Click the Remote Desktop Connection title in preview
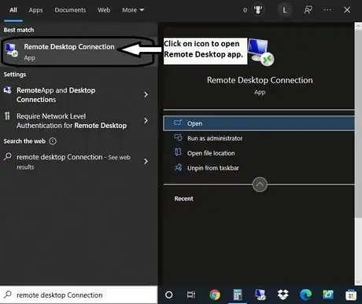The height and width of the screenshot is (304, 362). pos(260,80)
